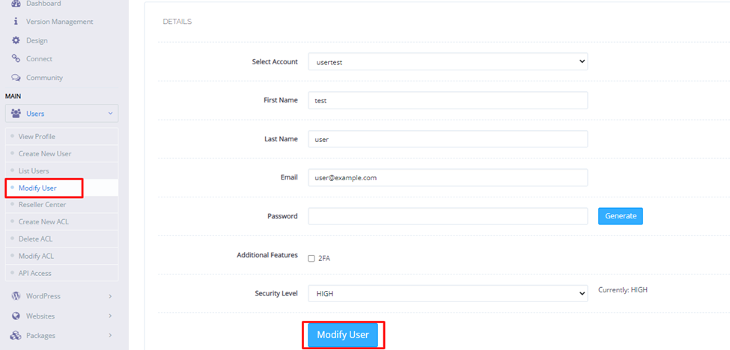Click the DETAILS section heading
The image size is (730, 350).
177,22
